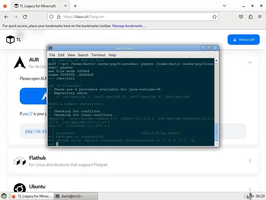Click the Ubuntu circle logo
266x200 pixels.
tap(20, 188)
